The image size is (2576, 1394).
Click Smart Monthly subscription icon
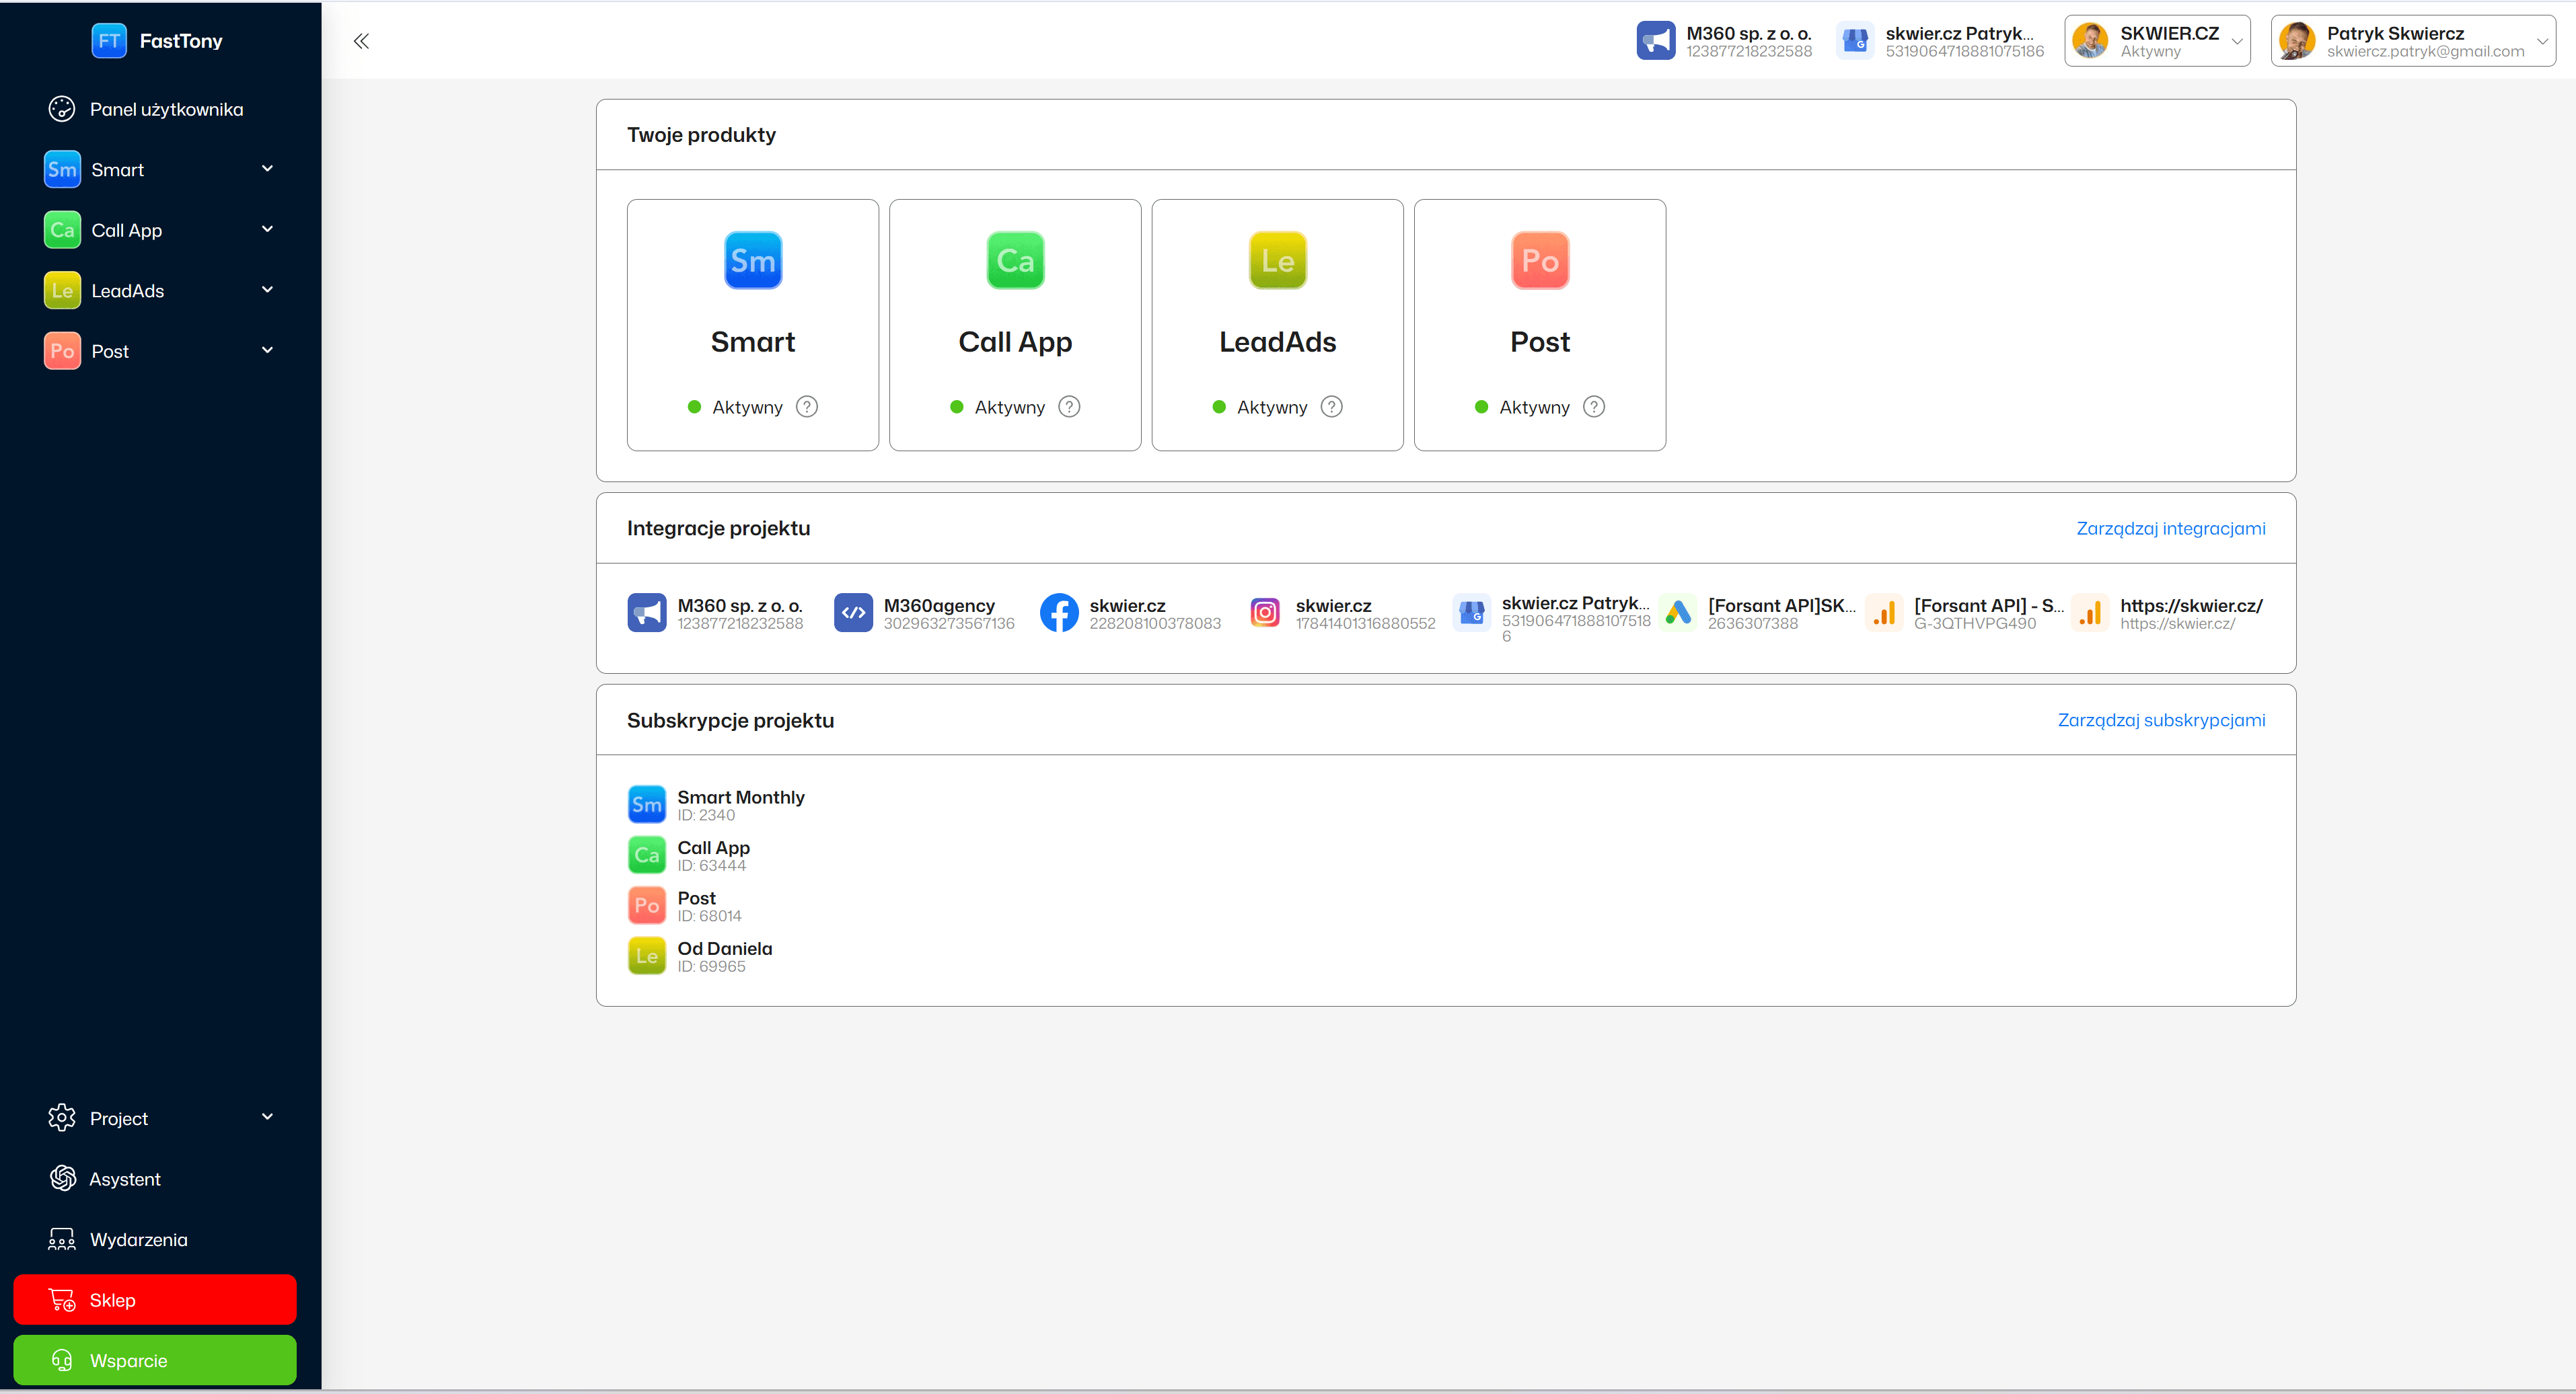pos(646,804)
